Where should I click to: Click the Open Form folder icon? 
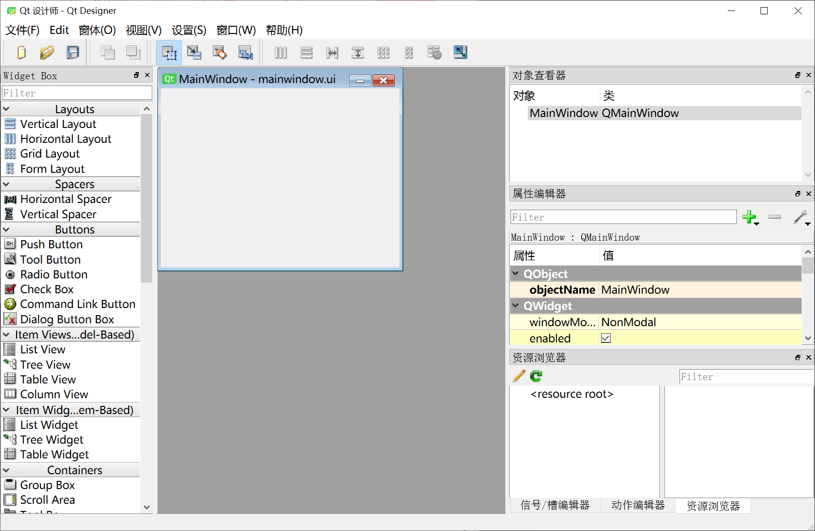tap(47, 53)
